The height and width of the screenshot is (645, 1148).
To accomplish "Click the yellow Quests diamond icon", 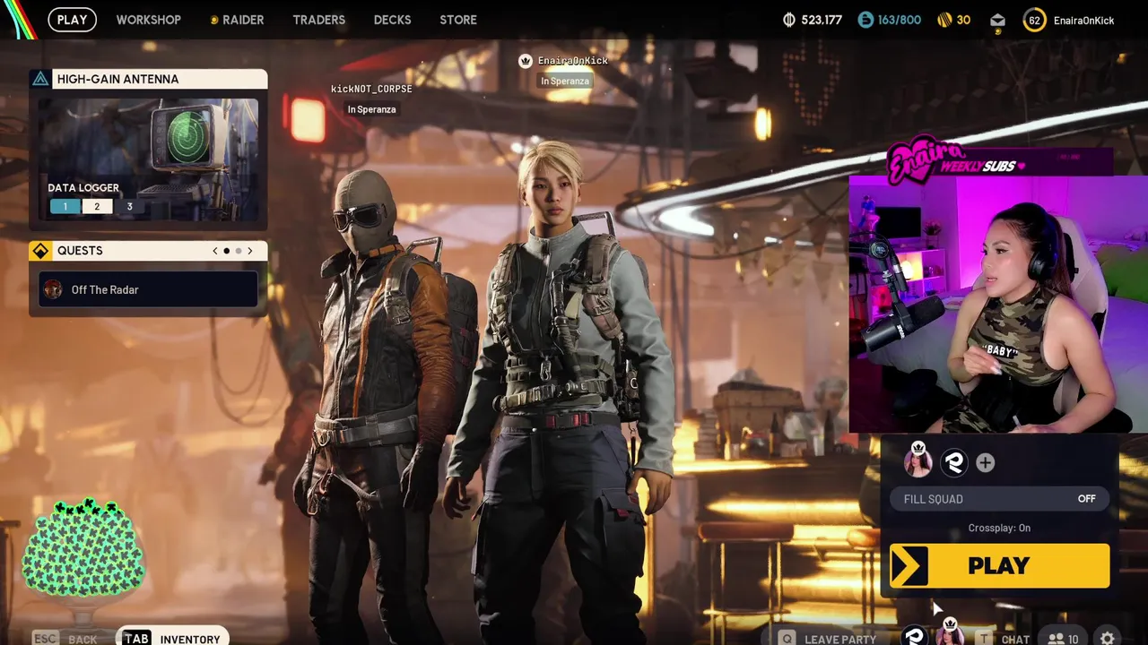I will click(40, 251).
